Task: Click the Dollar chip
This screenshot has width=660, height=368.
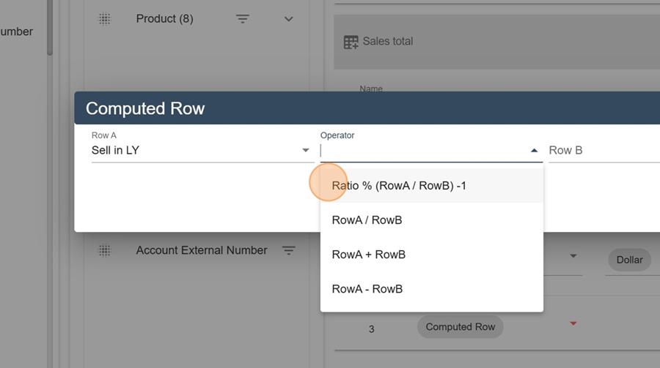Action: tap(629, 260)
